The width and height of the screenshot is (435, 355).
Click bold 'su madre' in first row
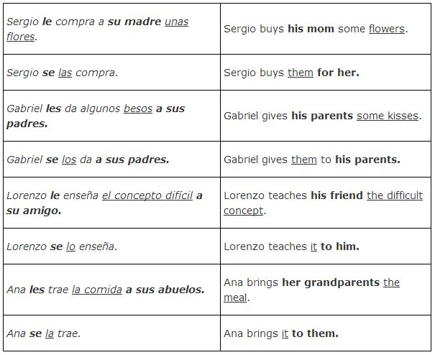(134, 22)
